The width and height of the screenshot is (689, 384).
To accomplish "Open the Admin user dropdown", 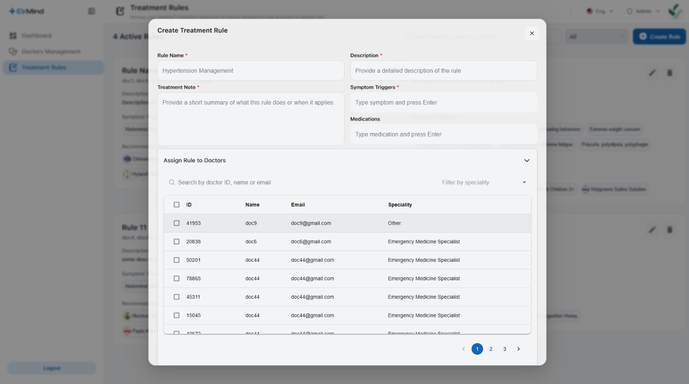I will click(643, 11).
